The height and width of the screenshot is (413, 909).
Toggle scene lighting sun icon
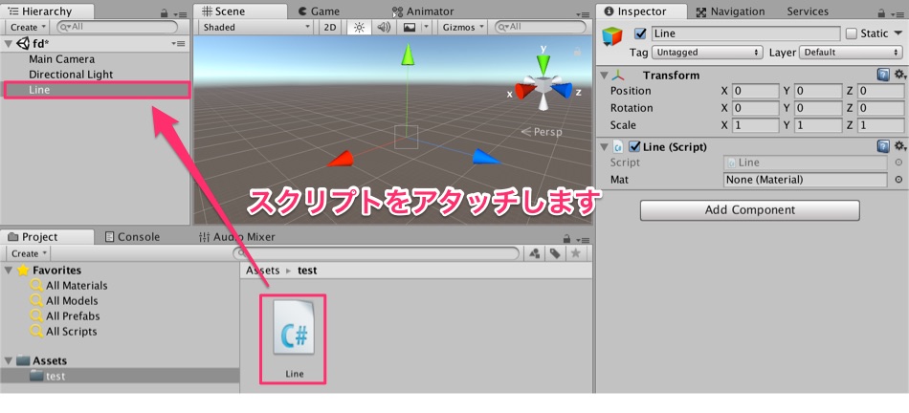(x=359, y=27)
